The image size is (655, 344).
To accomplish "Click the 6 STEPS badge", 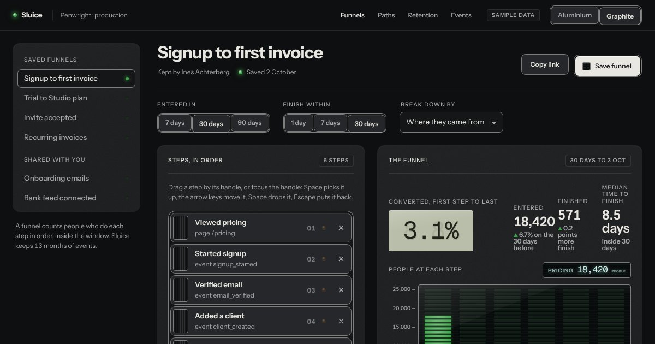I will pos(336,161).
